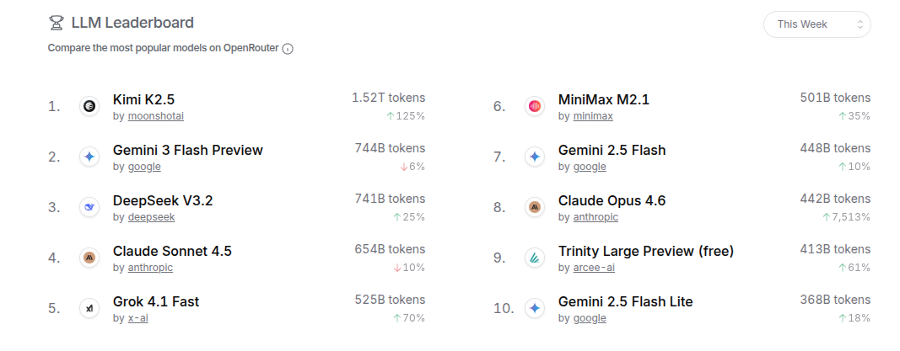Click the trophy icon beside LLM Leaderboard
Viewport: 900px width, 351px height.
click(56, 23)
